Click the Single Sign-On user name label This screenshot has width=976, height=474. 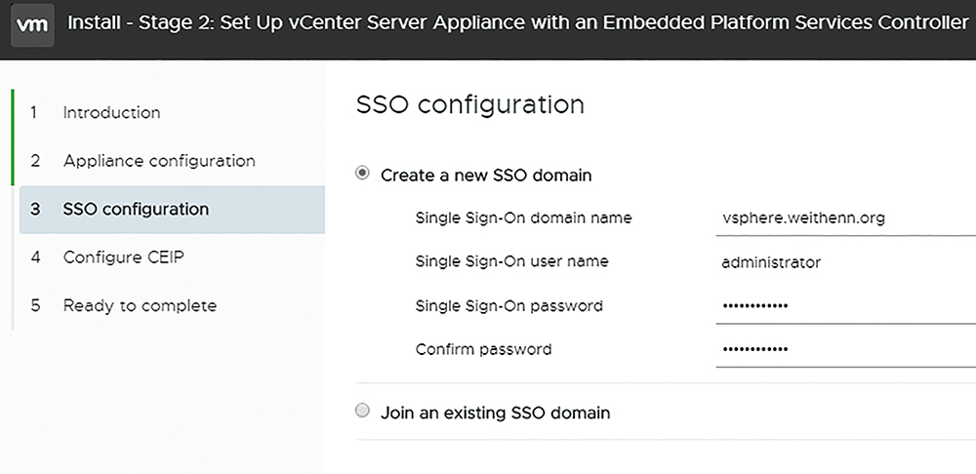pyautogui.click(x=511, y=262)
